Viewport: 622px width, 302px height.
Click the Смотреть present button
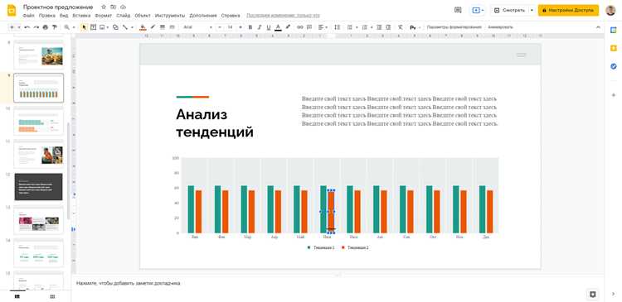(x=509, y=10)
